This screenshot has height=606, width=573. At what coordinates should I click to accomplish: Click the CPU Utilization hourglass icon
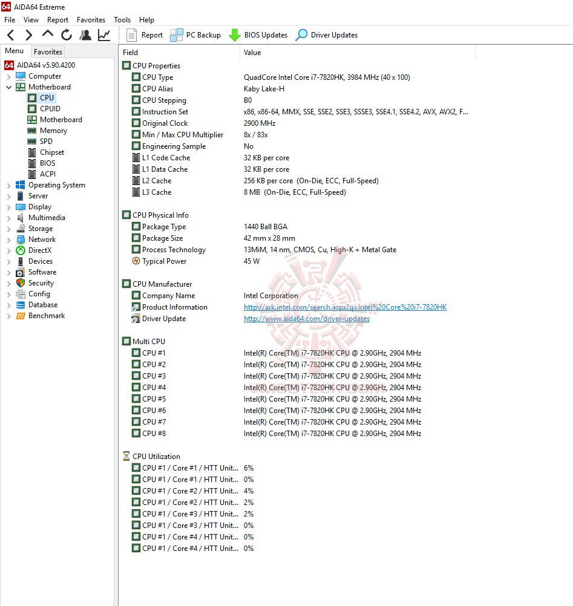126,457
